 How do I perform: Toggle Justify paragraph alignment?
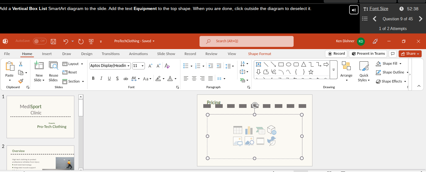(210, 78)
